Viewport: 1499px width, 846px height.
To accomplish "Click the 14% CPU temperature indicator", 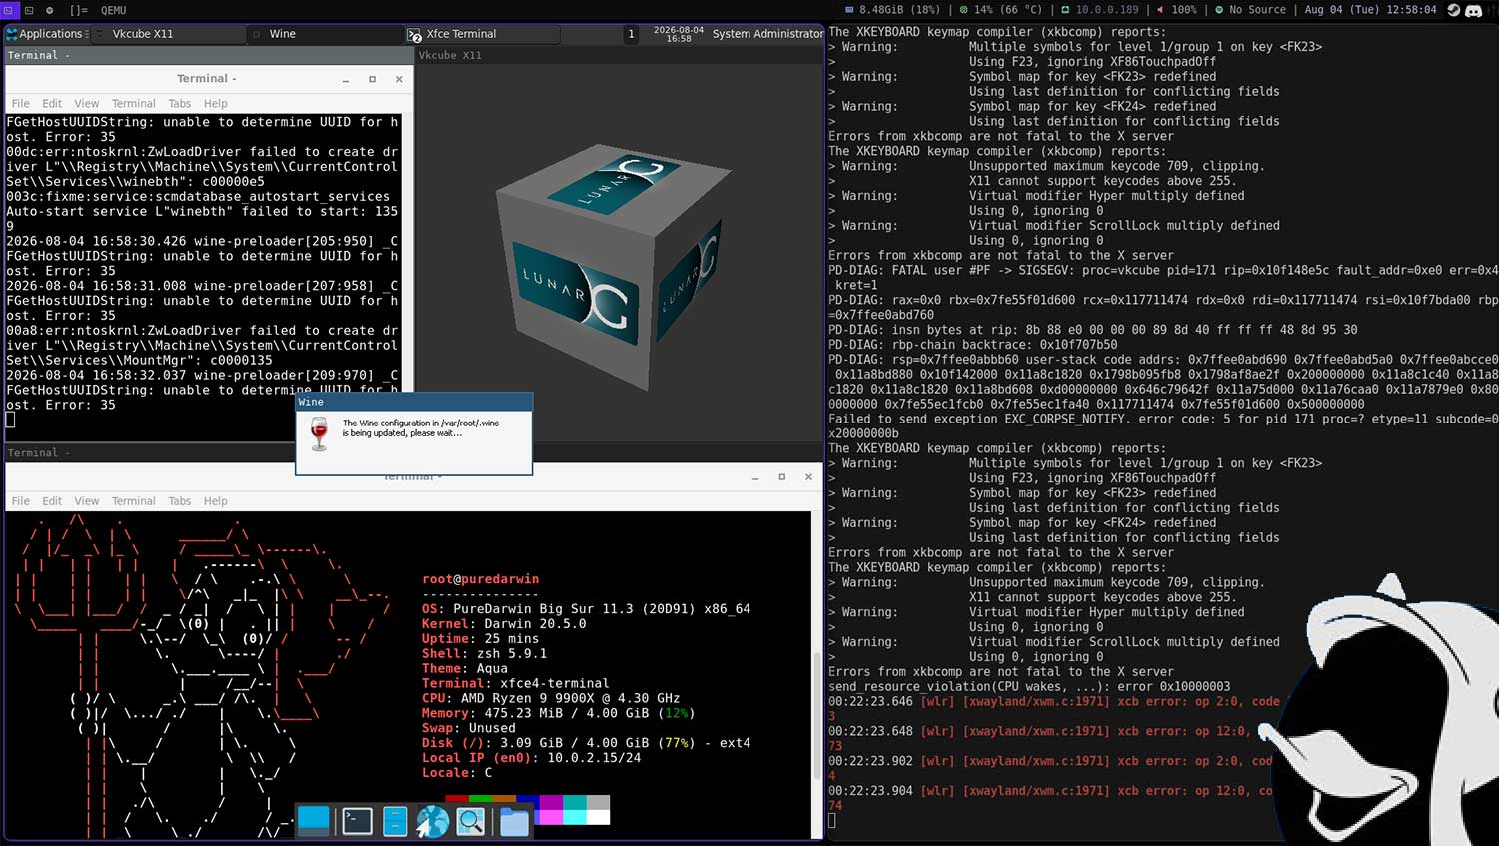I will click(1000, 10).
